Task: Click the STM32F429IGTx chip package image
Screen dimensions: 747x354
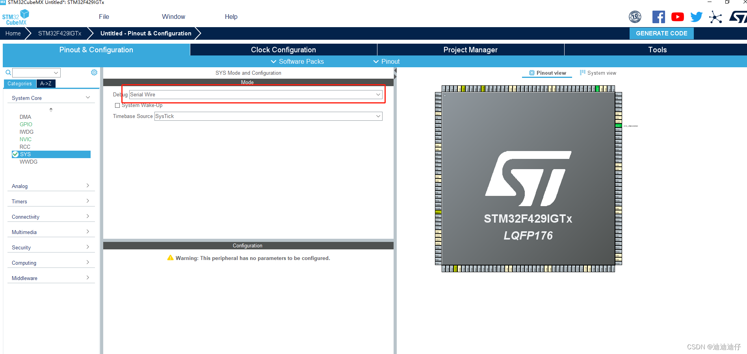Action: [x=528, y=179]
